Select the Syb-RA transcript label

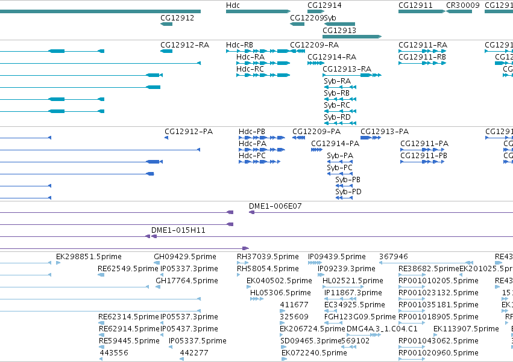(338, 81)
